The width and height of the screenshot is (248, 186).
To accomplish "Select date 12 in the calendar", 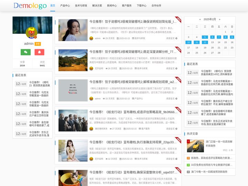I will [x=205, y=42].
